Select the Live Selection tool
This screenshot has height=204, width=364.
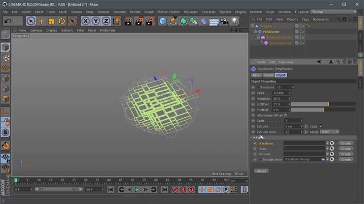tap(31, 21)
